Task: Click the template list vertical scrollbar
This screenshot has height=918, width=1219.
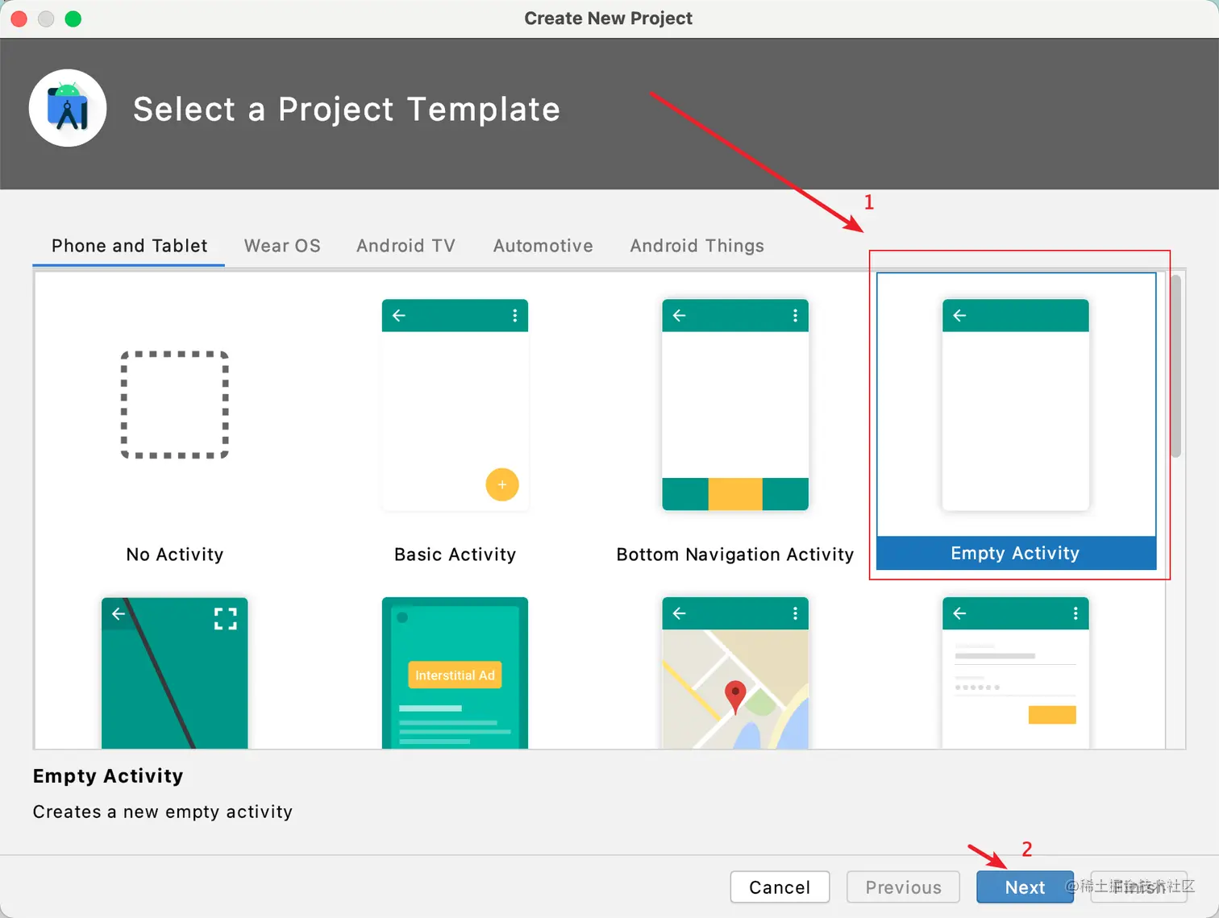Action: coord(1176,367)
